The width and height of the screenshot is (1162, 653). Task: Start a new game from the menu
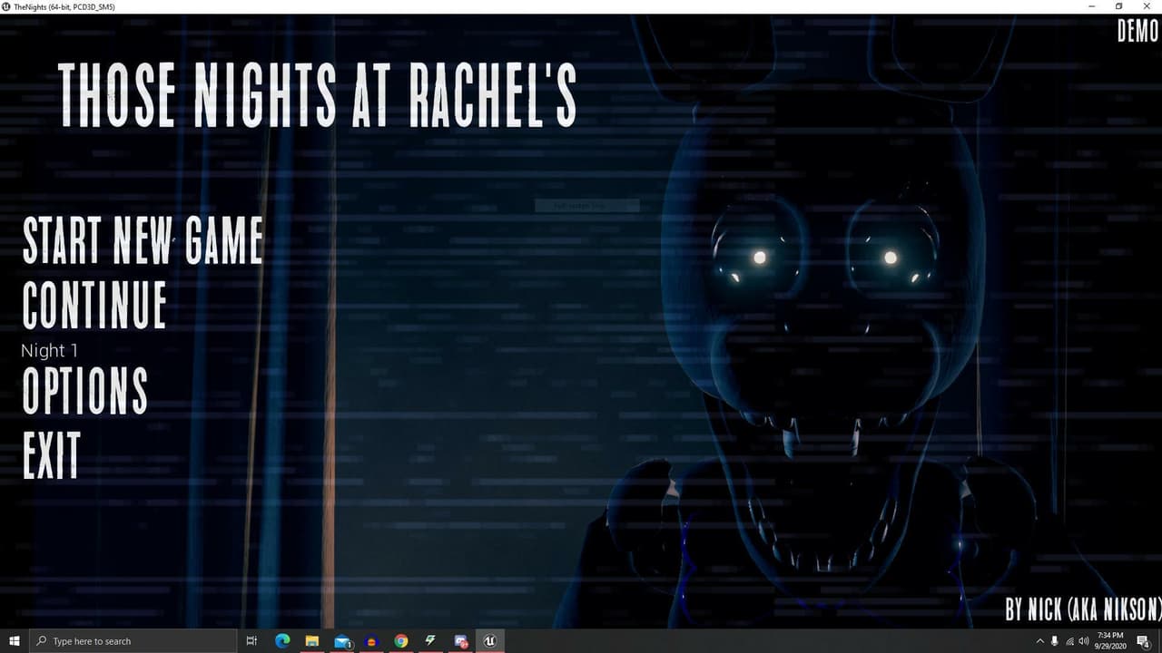(x=143, y=241)
